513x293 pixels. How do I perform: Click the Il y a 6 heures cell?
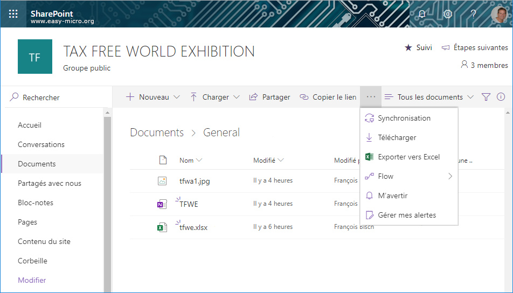coord(273,227)
